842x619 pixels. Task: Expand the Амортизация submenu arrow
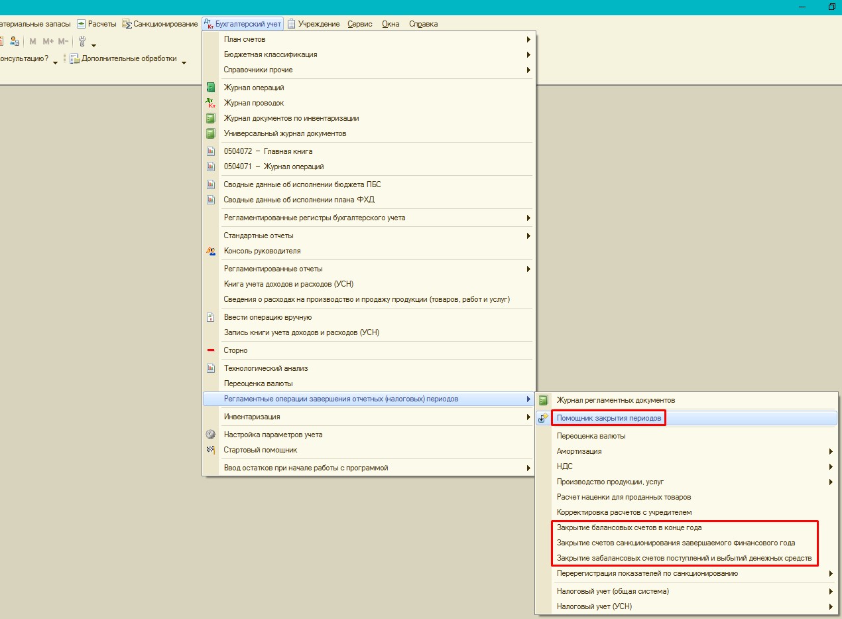click(831, 451)
